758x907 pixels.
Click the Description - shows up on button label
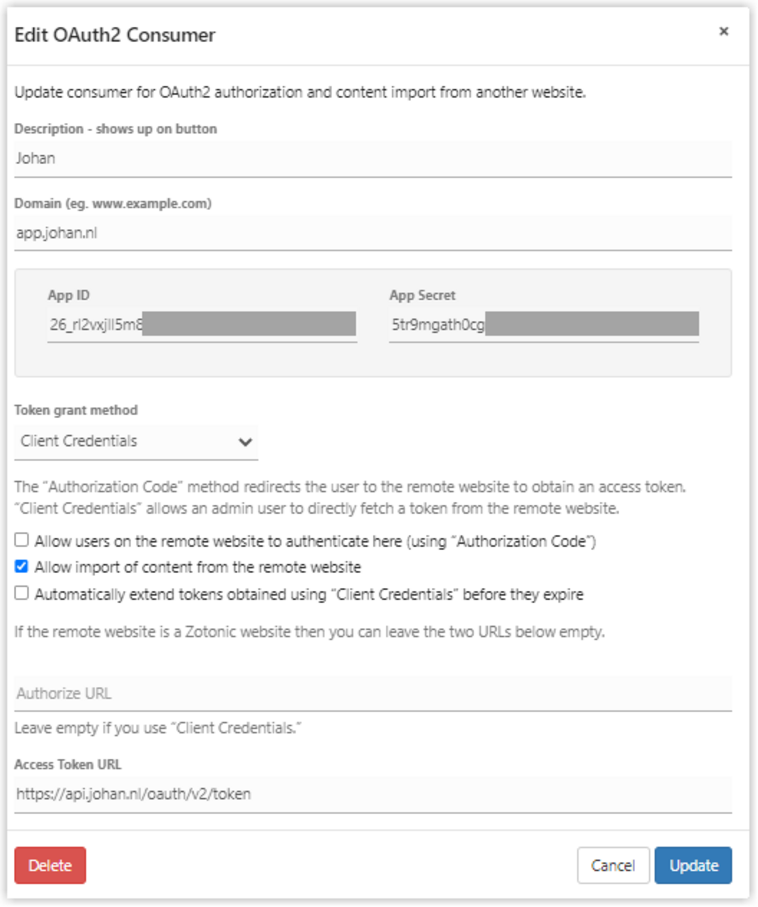(115, 129)
